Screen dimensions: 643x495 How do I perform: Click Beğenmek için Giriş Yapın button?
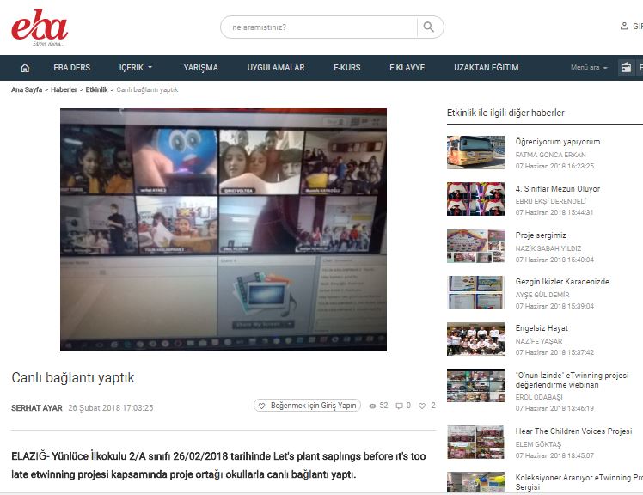click(307, 406)
